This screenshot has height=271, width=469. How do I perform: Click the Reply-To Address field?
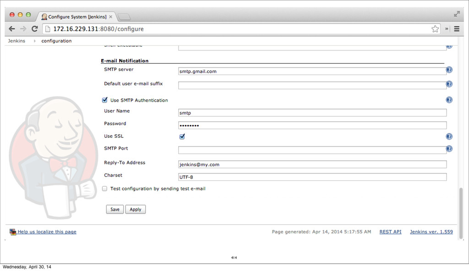[x=312, y=164]
